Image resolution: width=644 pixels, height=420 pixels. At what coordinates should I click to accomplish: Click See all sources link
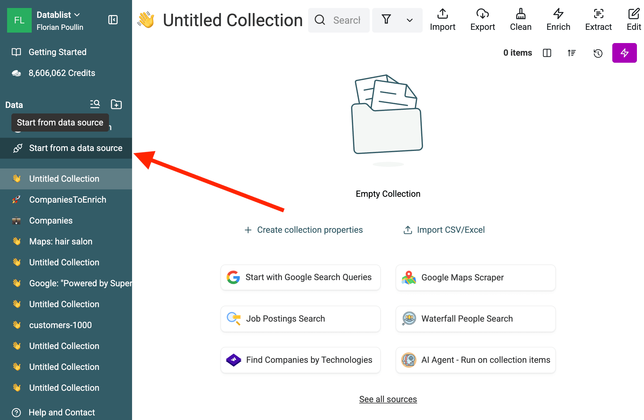coord(388,399)
